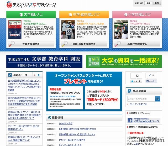
Task: Open the 図書カード(500円分) panel
Action: [x=102, y=97]
